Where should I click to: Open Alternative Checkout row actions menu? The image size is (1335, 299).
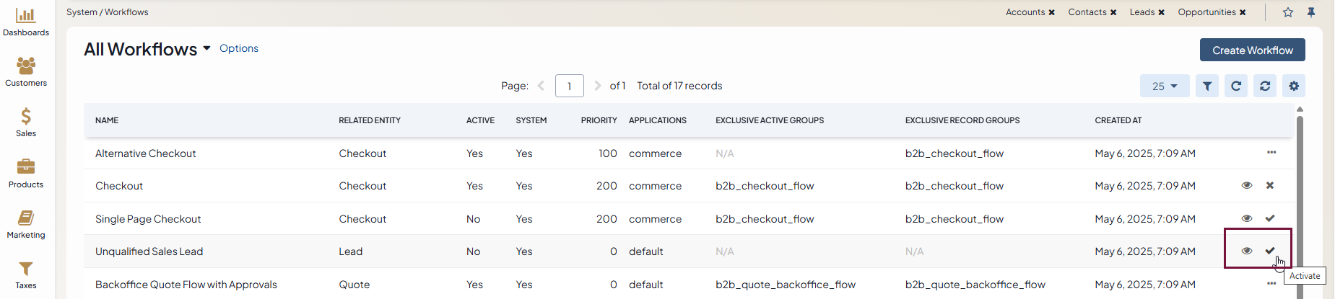[x=1271, y=153]
